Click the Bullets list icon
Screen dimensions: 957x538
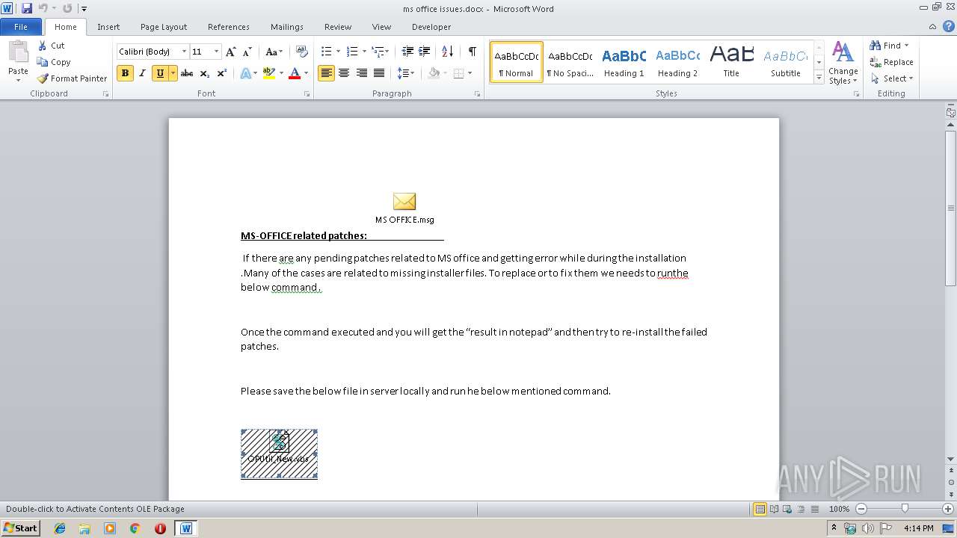[326, 52]
